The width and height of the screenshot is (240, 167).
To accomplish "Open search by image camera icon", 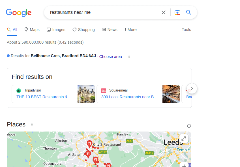I will 177,12.
